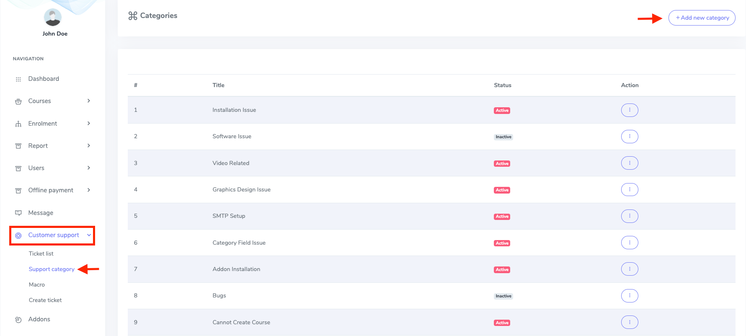Open the Report section via its icon
This screenshot has height=336, width=746.
pyautogui.click(x=18, y=145)
